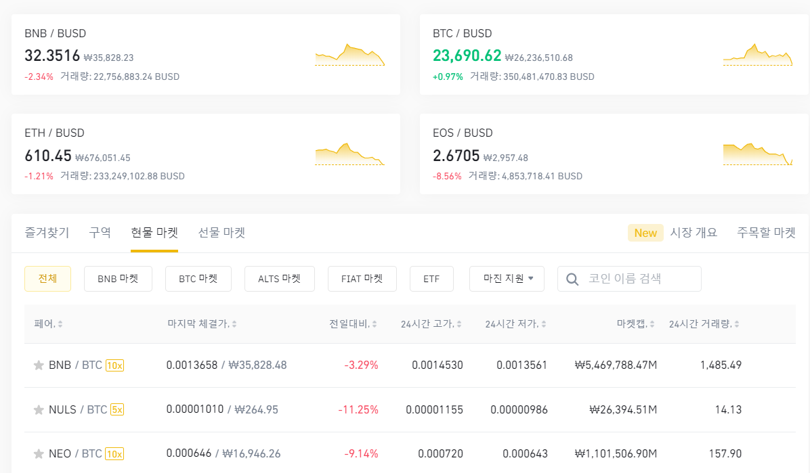Click the 5x margin badge on NULS / BTC
The image size is (810, 473).
click(x=116, y=410)
